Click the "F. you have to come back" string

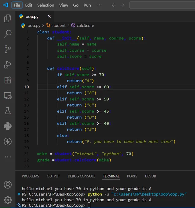click(x=129, y=142)
